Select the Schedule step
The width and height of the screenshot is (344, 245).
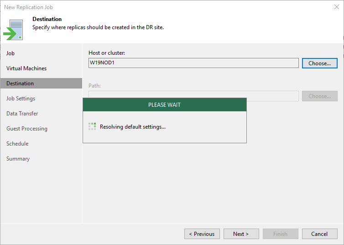click(x=17, y=144)
